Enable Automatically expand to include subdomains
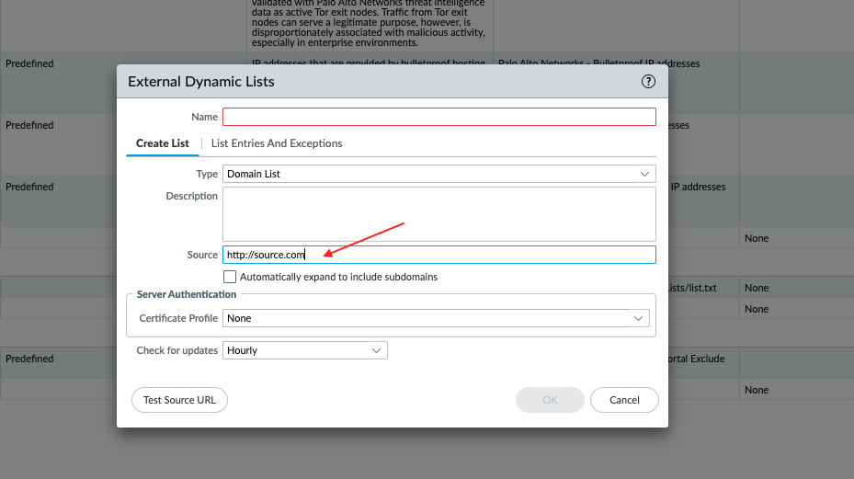Image resolution: width=854 pixels, height=479 pixels. click(230, 277)
